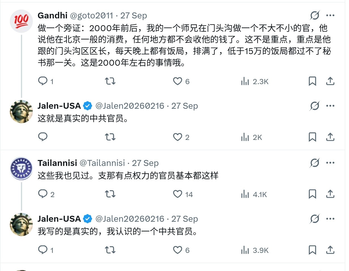Open Tailannisi display name link
The width and height of the screenshot is (349, 271).
tap(57, 163)
